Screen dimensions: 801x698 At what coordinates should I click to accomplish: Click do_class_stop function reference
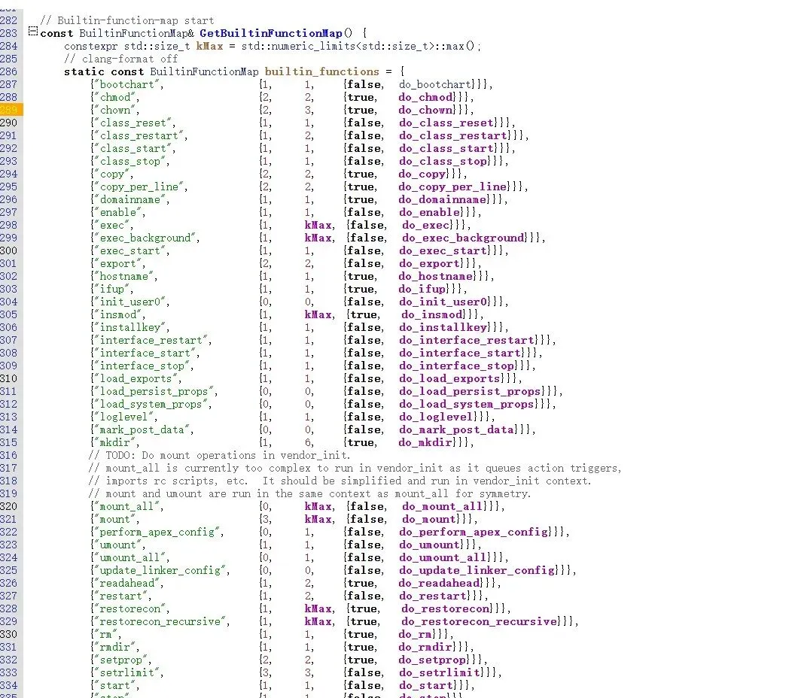(443, 161)
